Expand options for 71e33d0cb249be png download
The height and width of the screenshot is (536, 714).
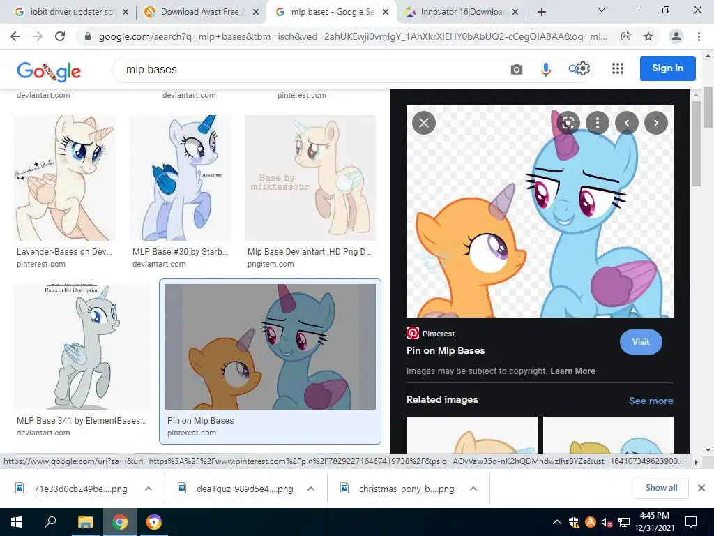pos(149,489)
